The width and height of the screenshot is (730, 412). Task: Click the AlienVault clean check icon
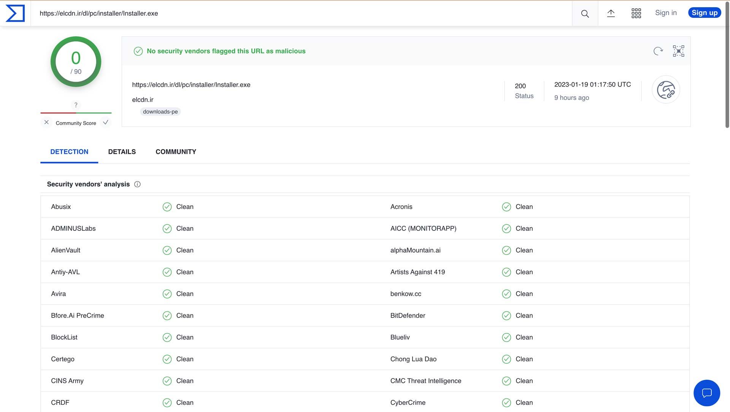point(167,250)
